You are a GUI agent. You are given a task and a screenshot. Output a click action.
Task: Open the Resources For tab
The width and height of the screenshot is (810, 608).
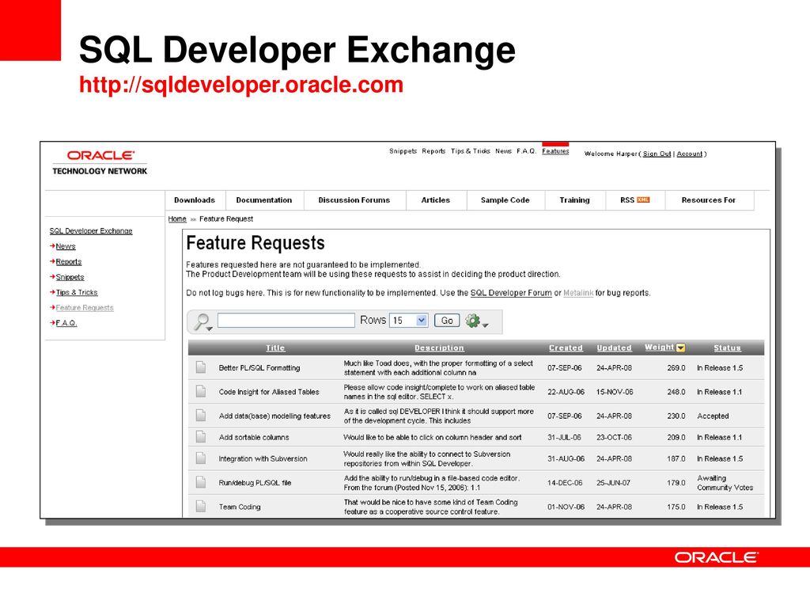pos(709,200)
